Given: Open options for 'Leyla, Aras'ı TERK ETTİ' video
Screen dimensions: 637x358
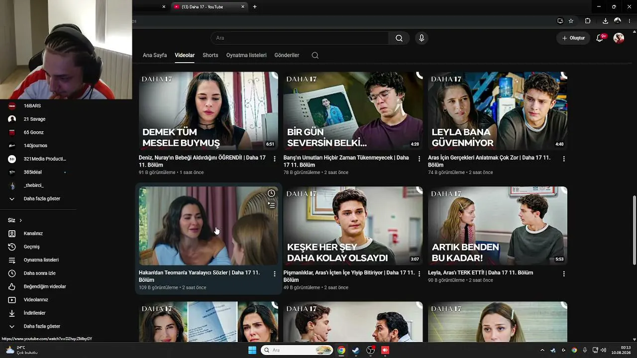Looking at the screenshot, I should (x=564, y=273).
